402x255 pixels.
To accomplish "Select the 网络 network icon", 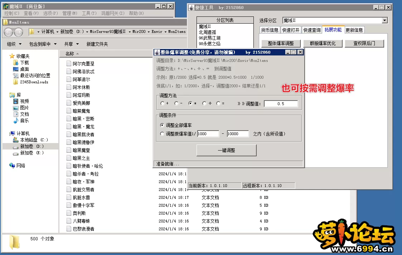I will click(x=12, y=165).
